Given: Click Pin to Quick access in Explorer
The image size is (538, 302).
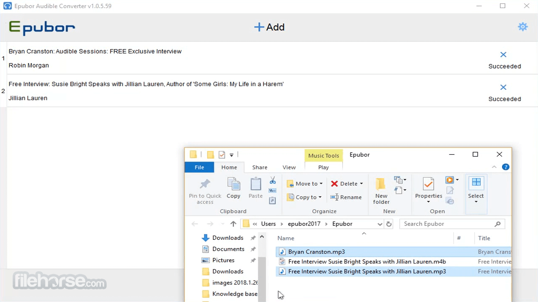Looking at the screenshot, I should (205, 191).
